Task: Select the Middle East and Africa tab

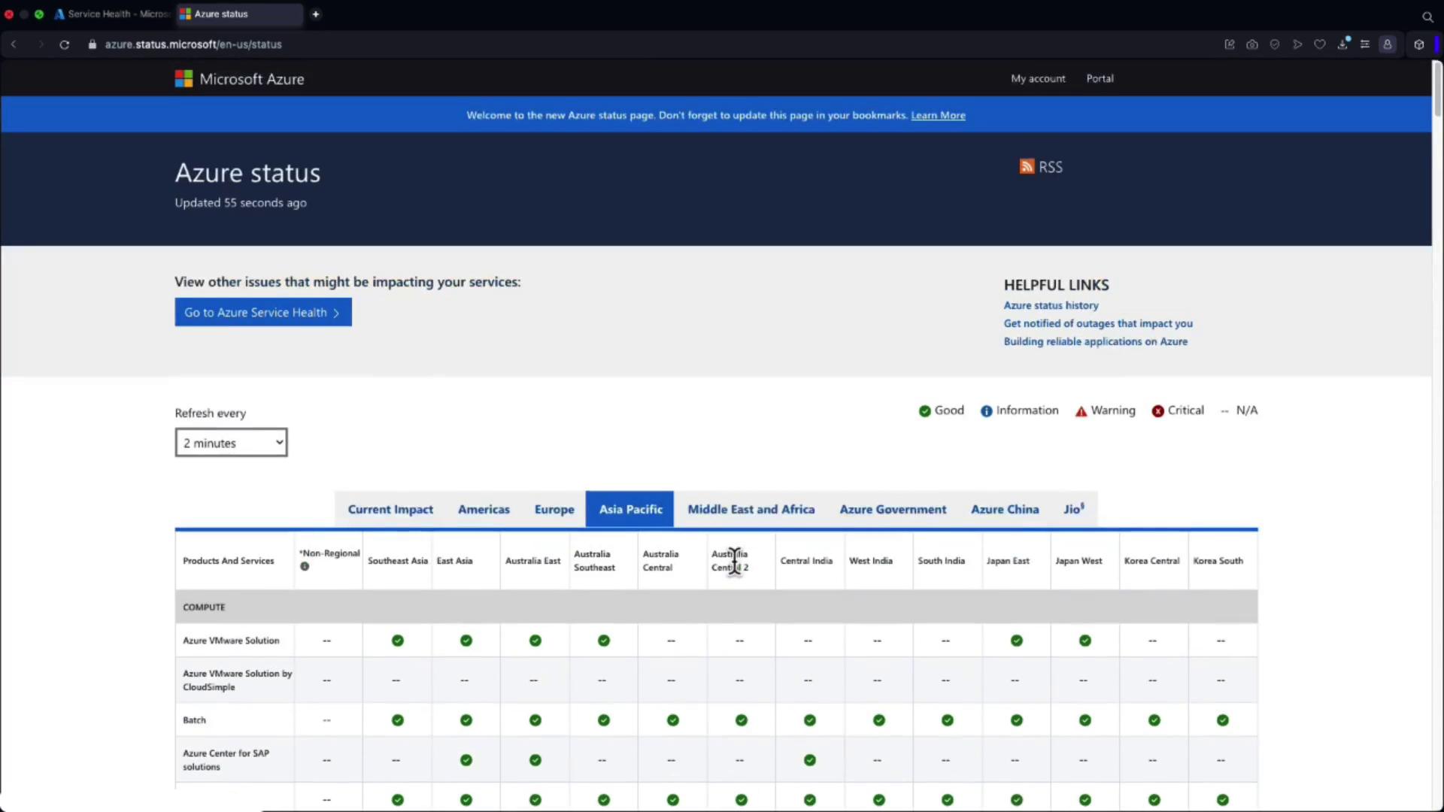Action: 751,510
